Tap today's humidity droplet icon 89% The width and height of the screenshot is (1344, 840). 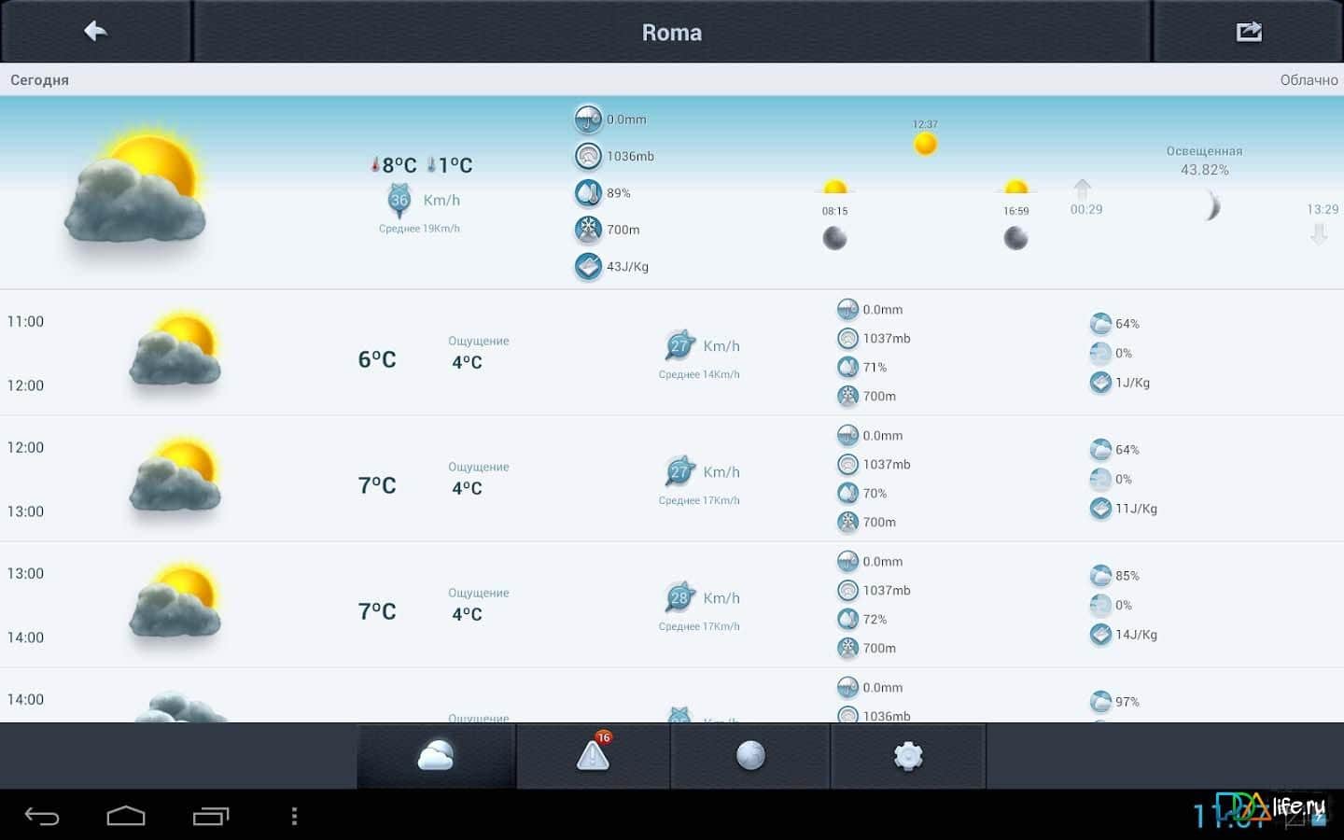pos(588,193)
